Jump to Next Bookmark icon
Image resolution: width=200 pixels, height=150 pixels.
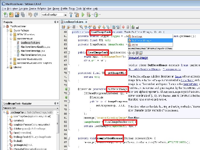click(x=104, y=27)
